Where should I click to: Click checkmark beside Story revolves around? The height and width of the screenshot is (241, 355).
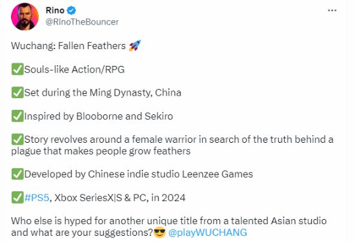click(x=17, y=139)
